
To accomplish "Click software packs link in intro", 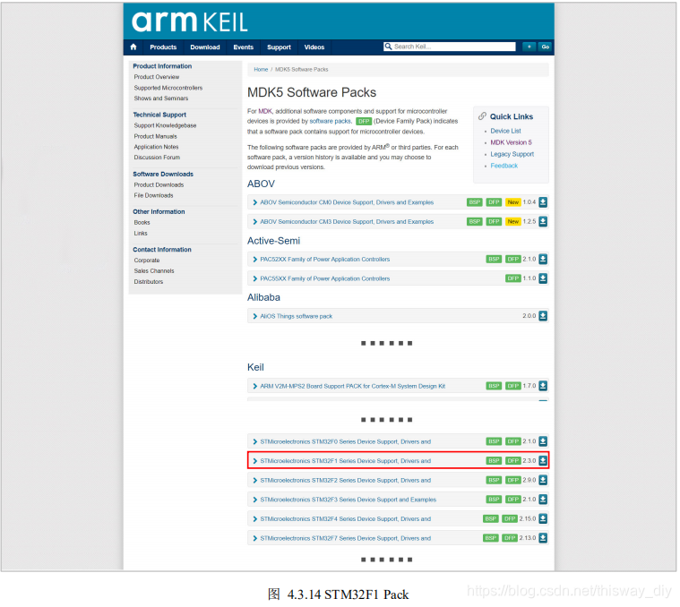I will [x=330, y=122].
